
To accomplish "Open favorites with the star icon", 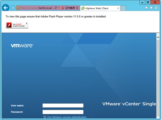I will tap(151, 8).
